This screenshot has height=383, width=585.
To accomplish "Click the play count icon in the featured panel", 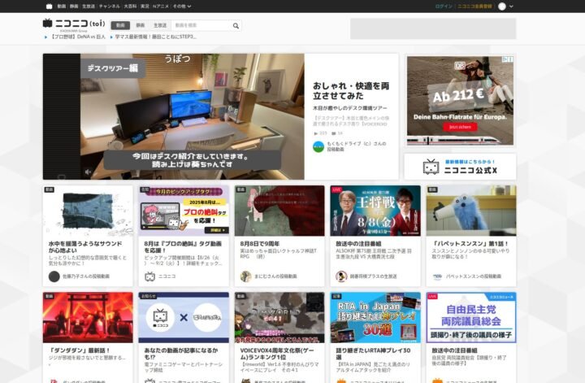I will (316, 133).
